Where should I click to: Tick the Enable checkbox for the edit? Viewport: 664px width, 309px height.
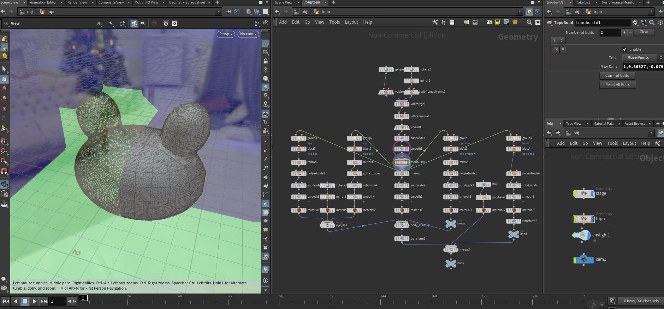click(625, 49)
